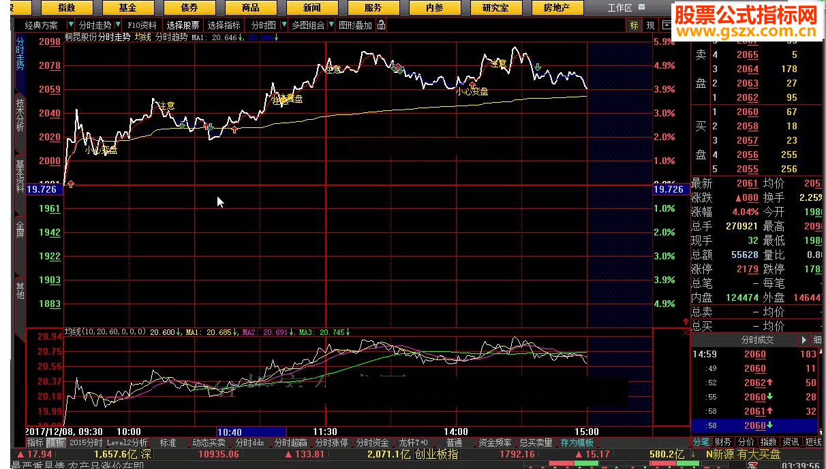Open the 商品 top menu button
Viewport: 826px width, 469px height.
point(251,7)
